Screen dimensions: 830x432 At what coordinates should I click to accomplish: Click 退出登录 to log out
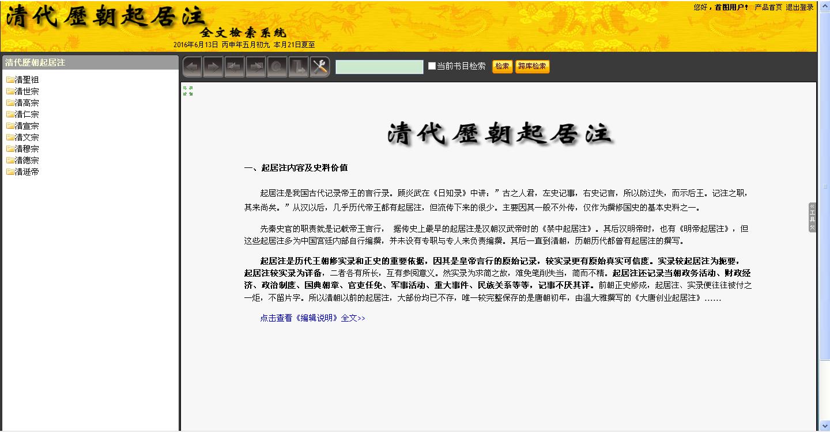pos(799,7)
